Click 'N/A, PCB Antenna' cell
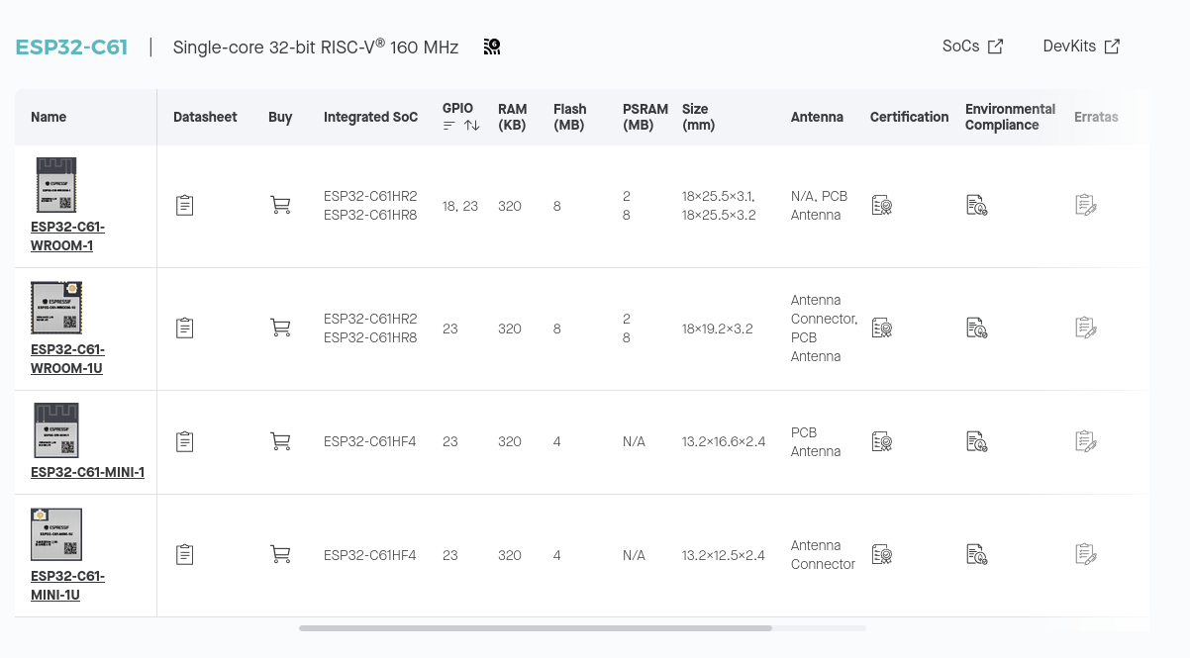 click(x=820, y=206)
